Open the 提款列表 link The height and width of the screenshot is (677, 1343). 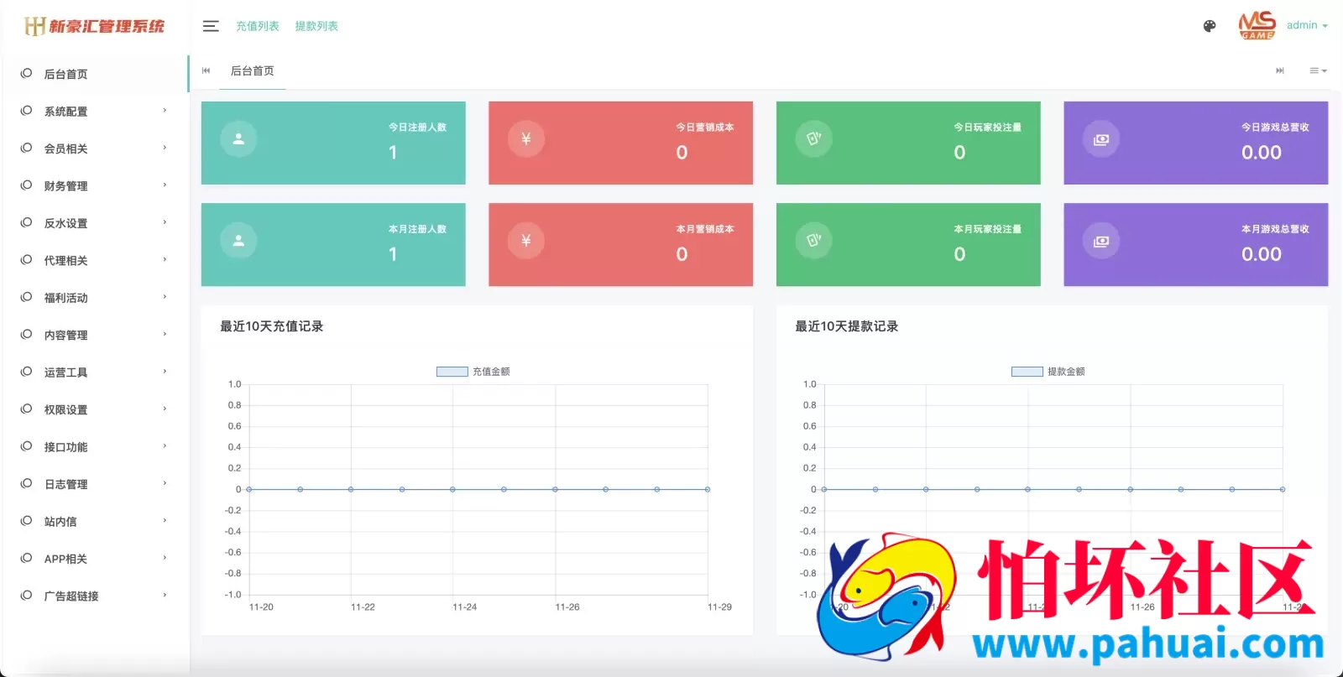[316, 26]
